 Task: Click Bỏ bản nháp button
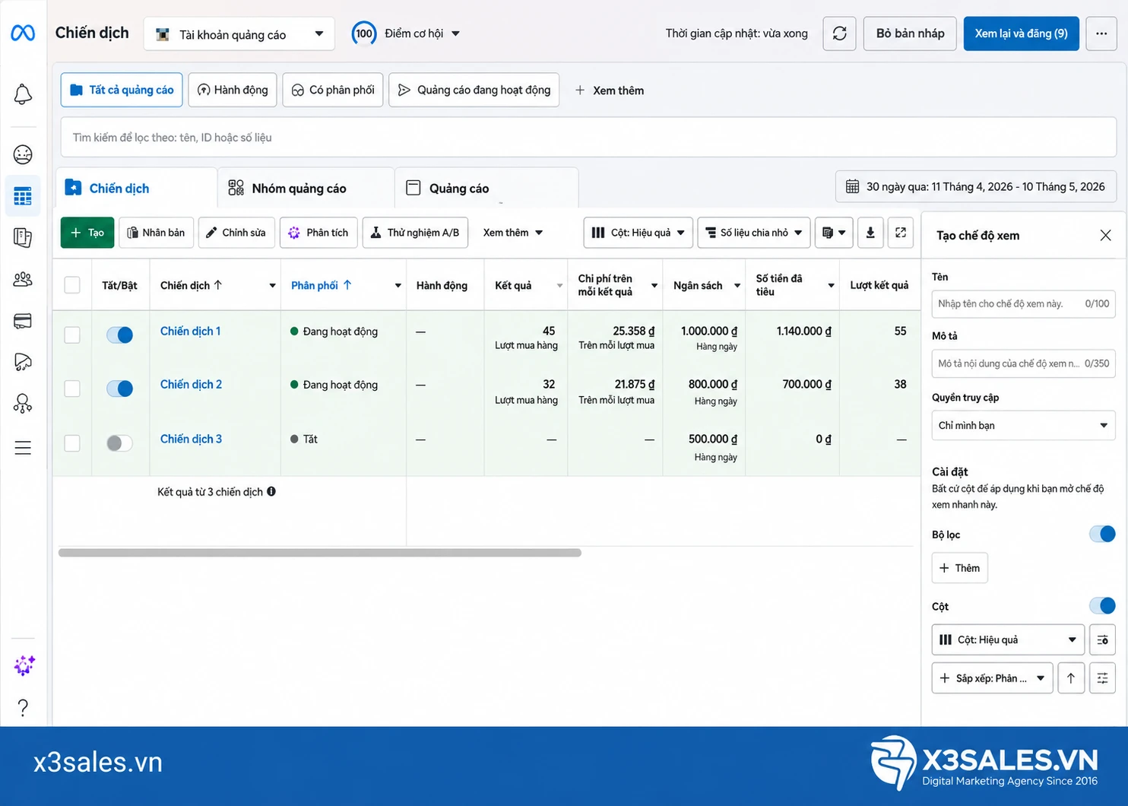coord(910,33)
